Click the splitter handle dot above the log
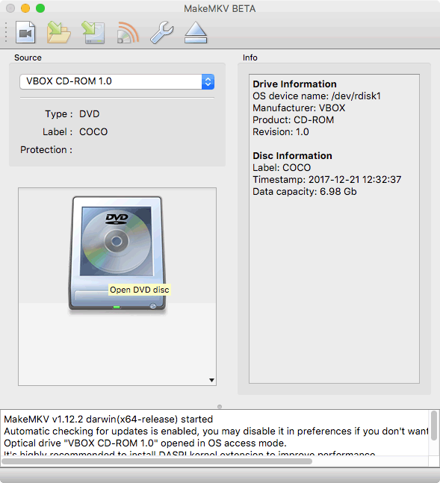This screenshot has height=483, width=440. pos(220,407)
